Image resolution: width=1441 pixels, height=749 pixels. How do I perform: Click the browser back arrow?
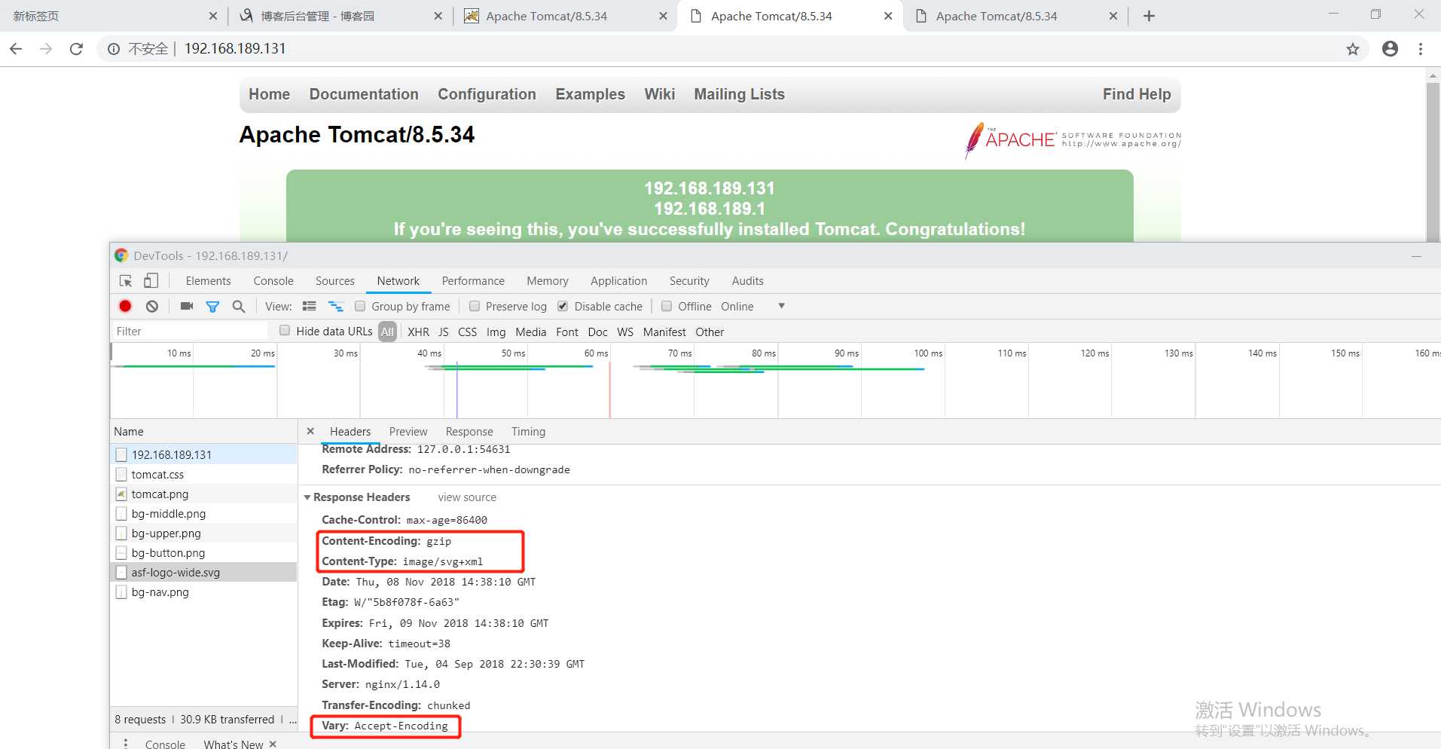click(x=16, y=49)
